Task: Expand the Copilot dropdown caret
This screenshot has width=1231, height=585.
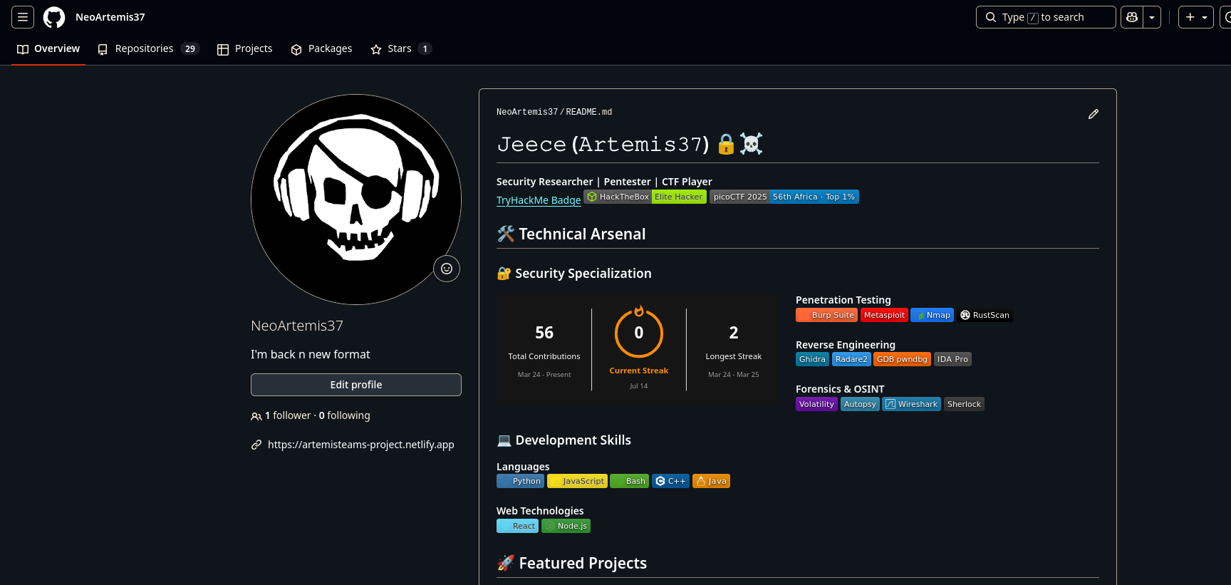Action: pos(1152,17)
